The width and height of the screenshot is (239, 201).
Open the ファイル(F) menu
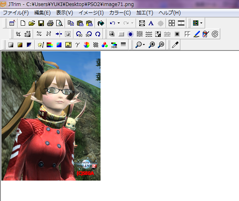point(16,13)
